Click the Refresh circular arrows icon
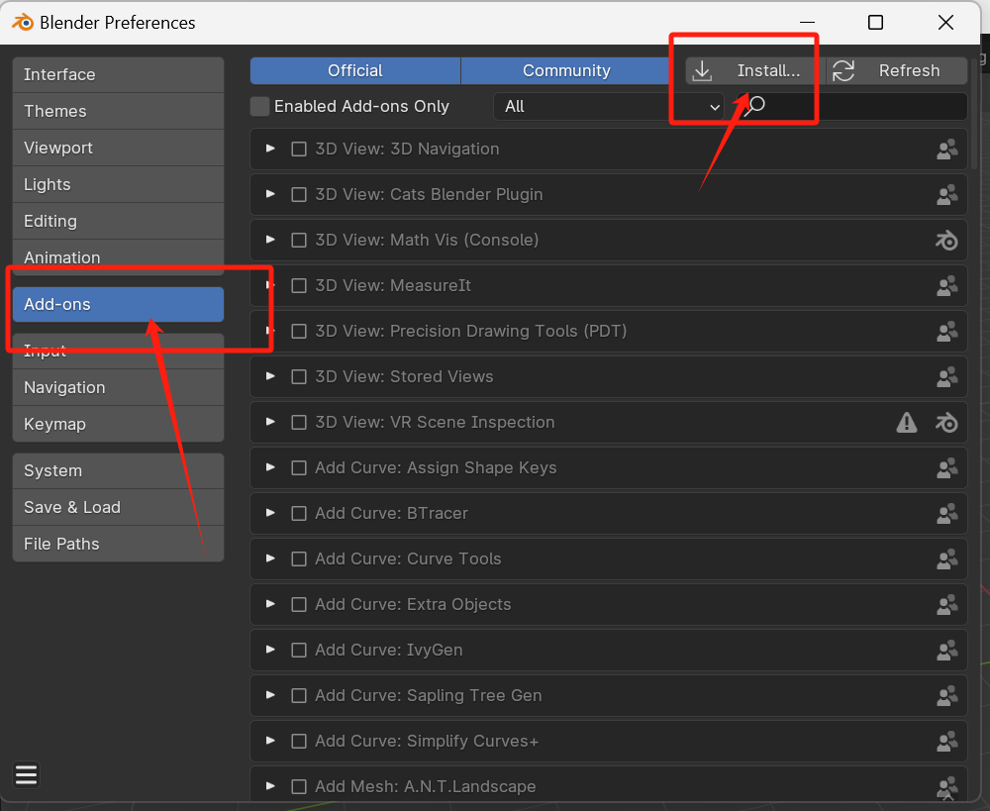 click(843, 70)
